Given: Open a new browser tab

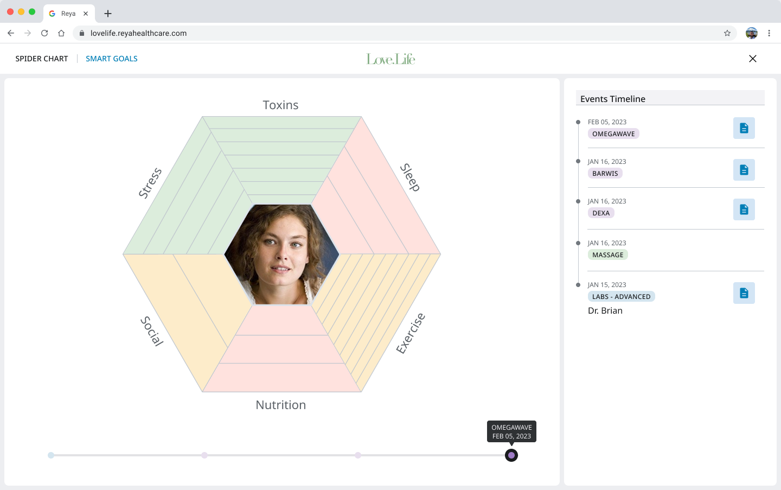Looking at the screenshot, I should 108,14.
